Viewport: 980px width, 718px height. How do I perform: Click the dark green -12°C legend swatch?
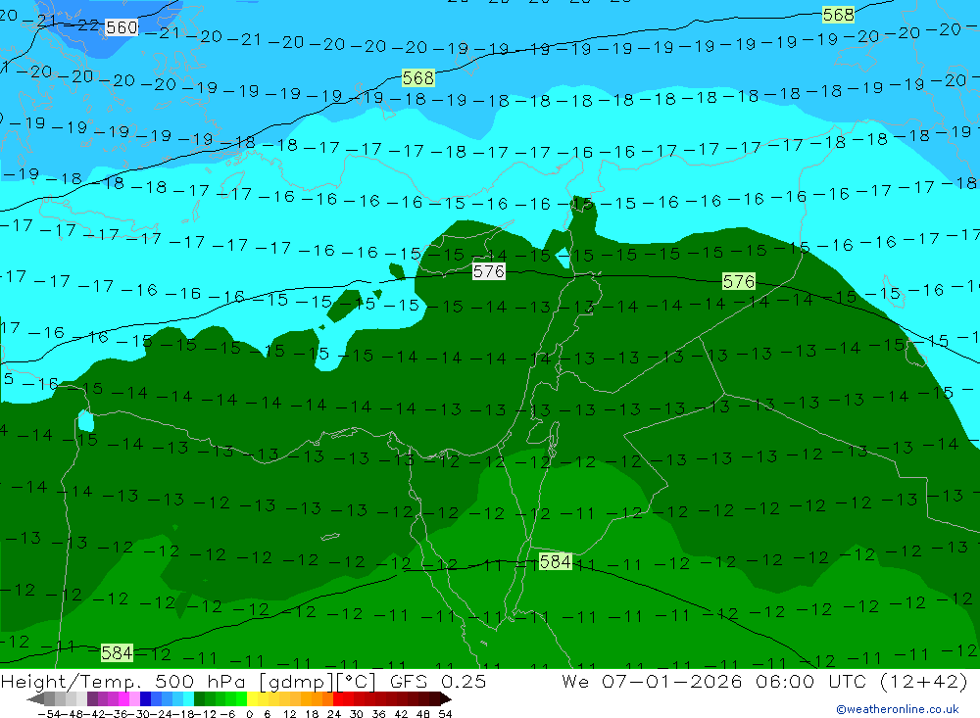199,699
